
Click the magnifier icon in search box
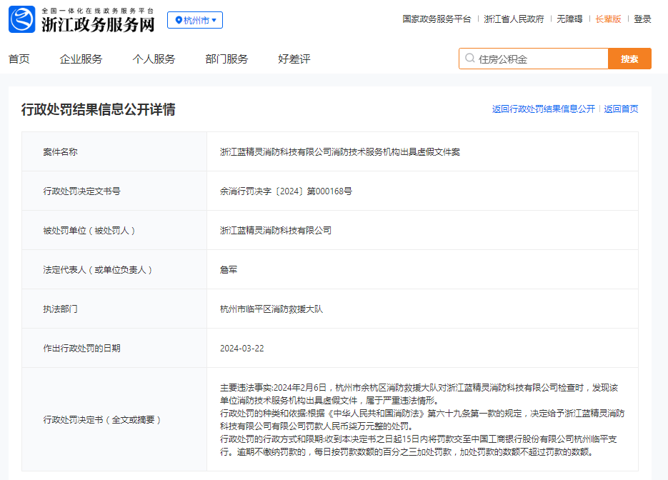tap(469, 59)
